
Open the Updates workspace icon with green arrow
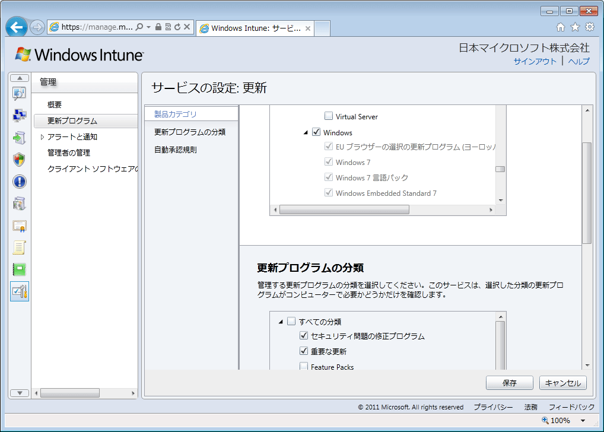(19, 137)
